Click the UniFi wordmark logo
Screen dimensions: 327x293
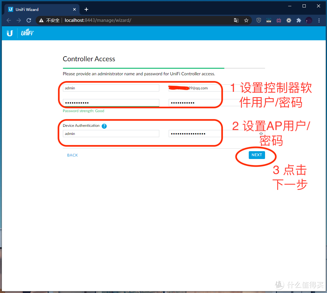coord(27,33)
